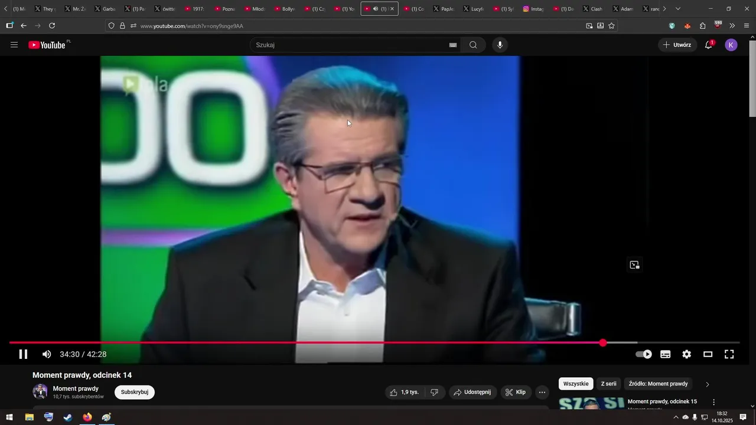Go back in browser history
The width and height of the screenshot is (756, 425).
(24, 26)
